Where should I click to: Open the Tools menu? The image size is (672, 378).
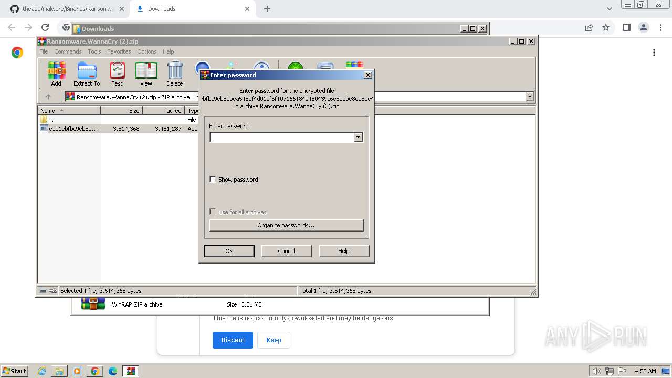coord(94,51)
